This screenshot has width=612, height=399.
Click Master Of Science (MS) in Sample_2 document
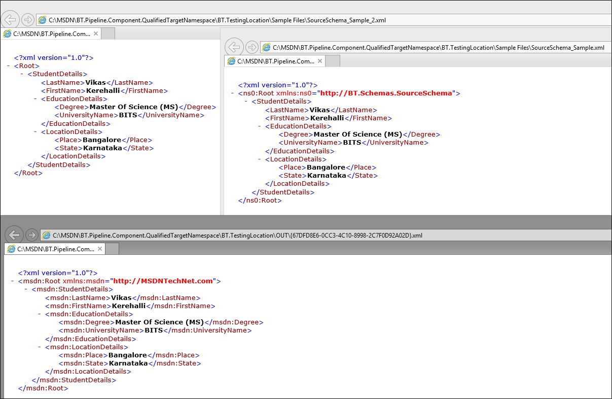[x=134, y=107]
